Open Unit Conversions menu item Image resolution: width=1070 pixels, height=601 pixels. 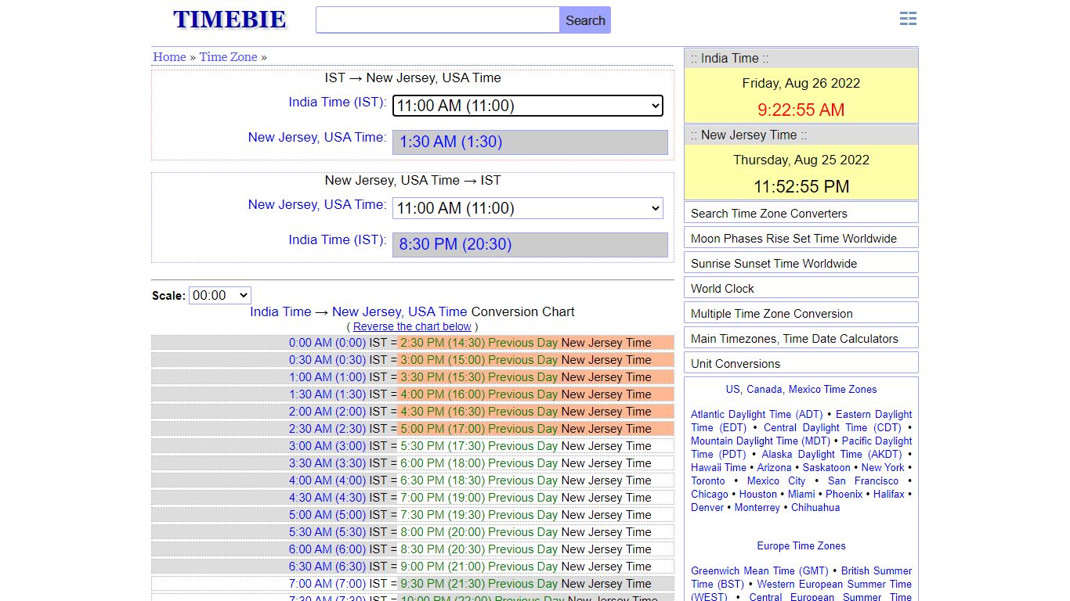click(801, 363)
